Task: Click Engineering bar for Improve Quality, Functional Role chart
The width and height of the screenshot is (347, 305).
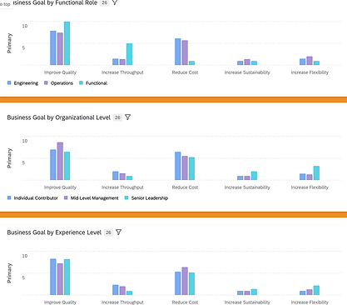Action: coord(53,48)
